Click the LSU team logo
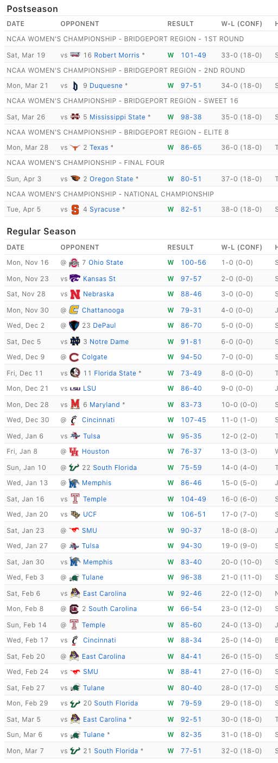The width and height of the screenshot is (278, 763). (75, 389)
